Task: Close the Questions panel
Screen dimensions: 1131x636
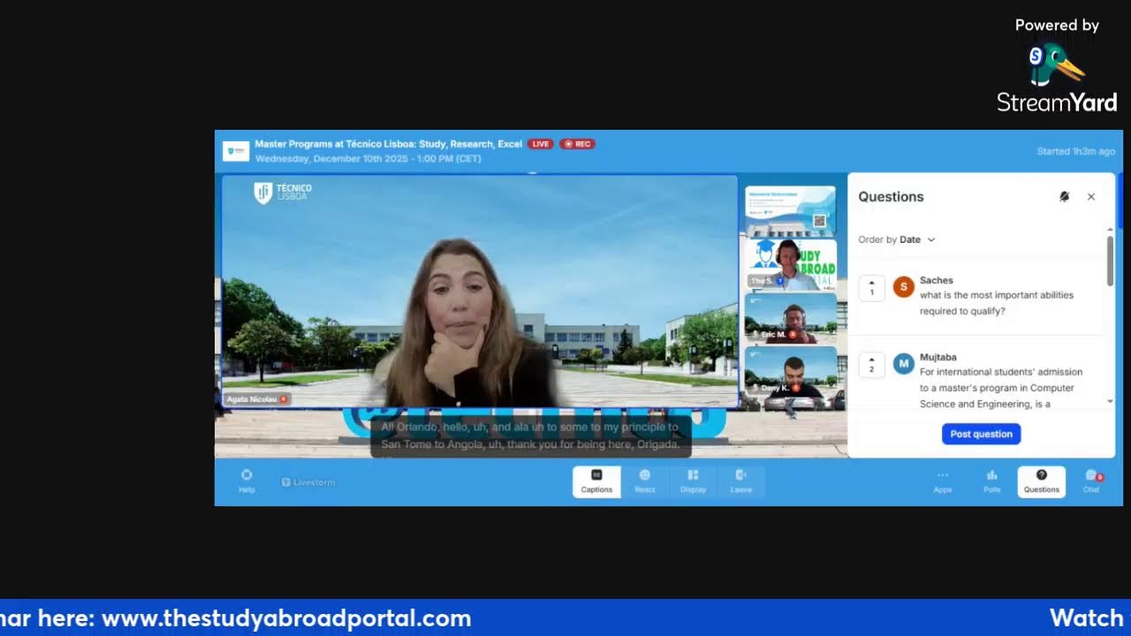Action: [1091, 197]
